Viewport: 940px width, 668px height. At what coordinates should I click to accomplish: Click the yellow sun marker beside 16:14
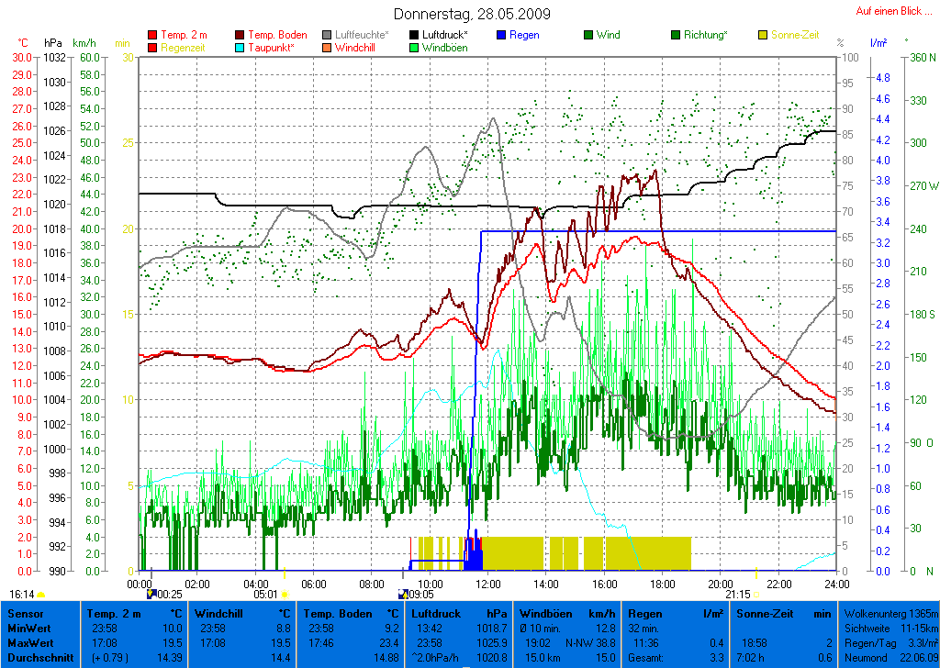click(x=41, y=595)
